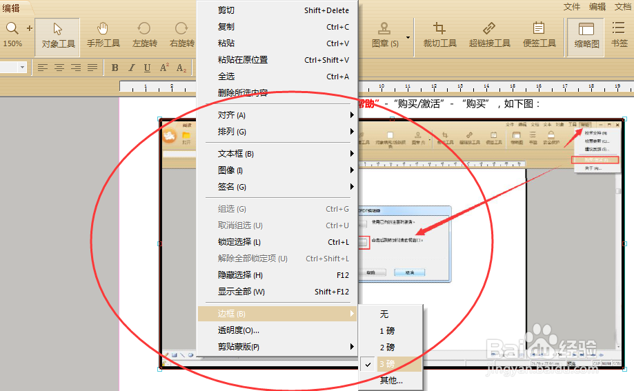634x391 pixels.
Task: Apply subscript formatting
Action: point(181,68)
